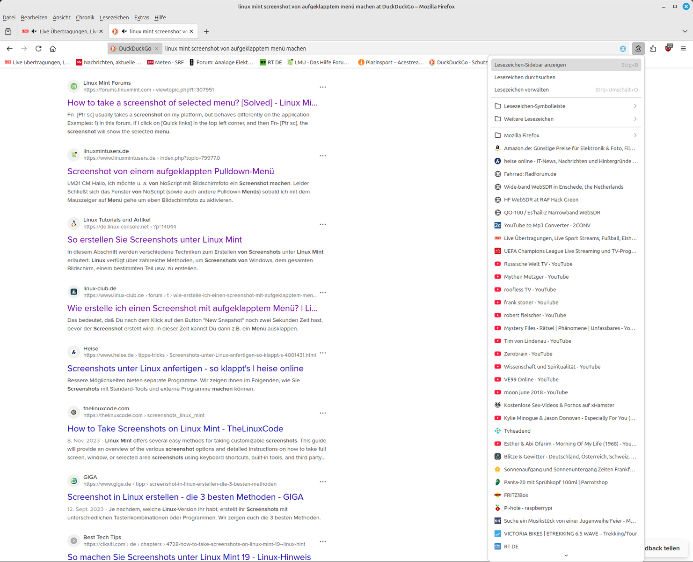693x562 pixels.
Task: Open "How to take a screenshot of selected menu?" result
Action: click(x=192, y=103)
